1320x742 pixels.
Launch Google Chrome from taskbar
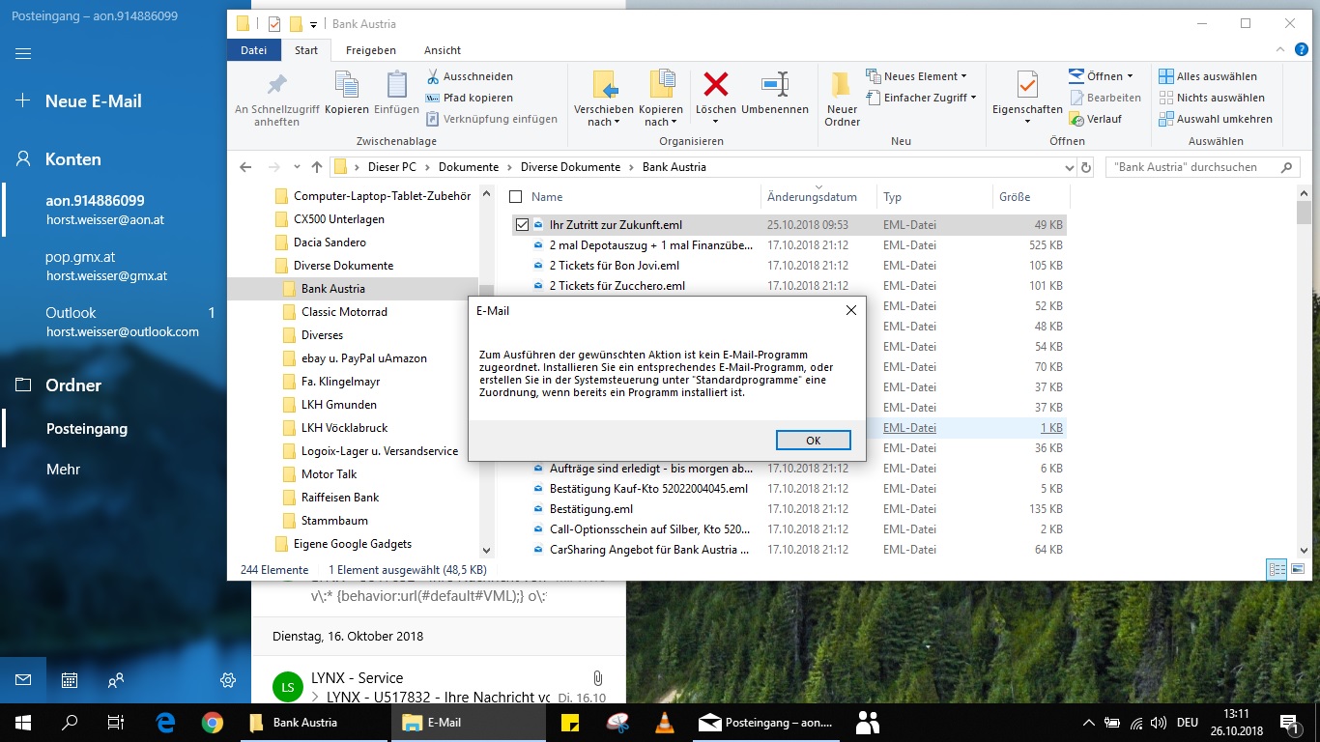[213, 722]
